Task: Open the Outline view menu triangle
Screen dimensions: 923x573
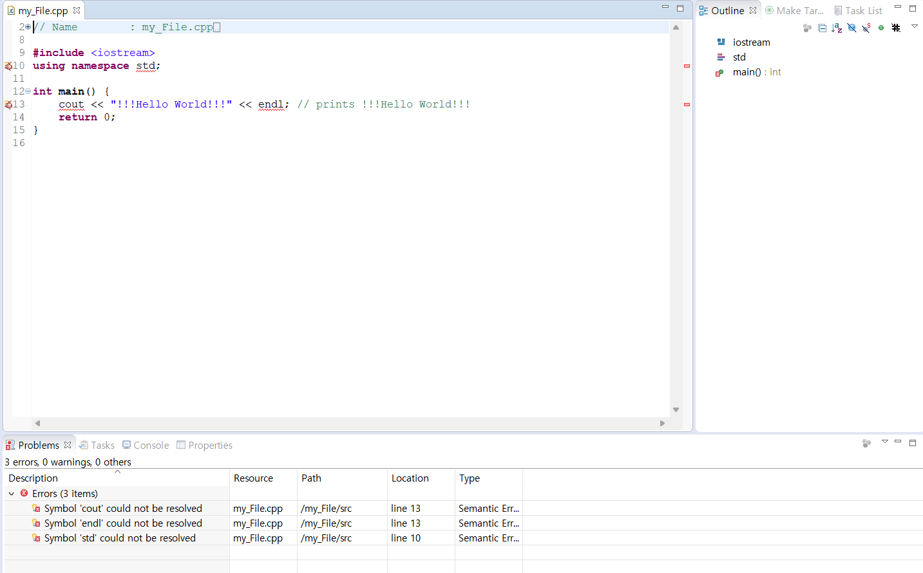Action: pos(914,26)
